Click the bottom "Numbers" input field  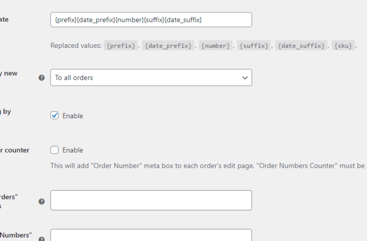pyautogui.click(x=151, y=237)
